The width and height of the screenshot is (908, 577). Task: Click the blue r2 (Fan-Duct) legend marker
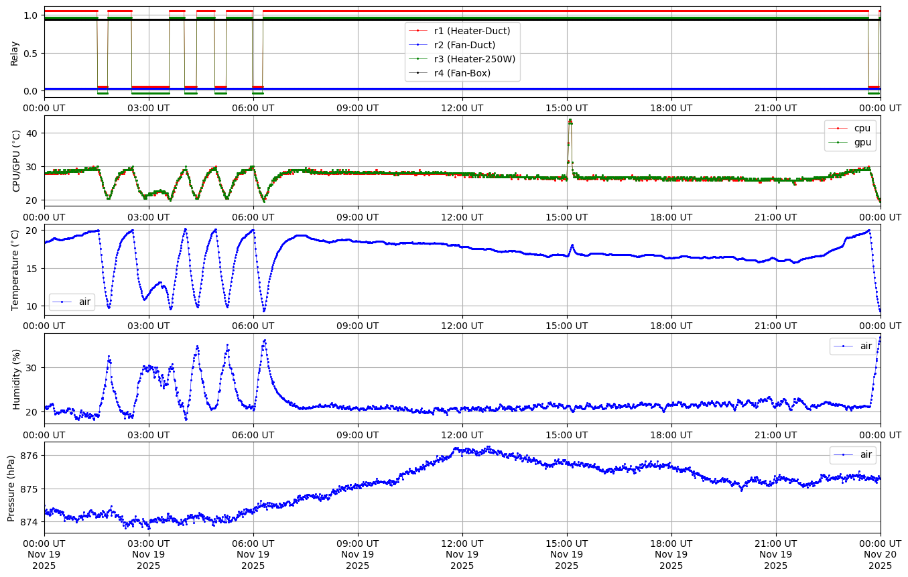click(418, 45)
